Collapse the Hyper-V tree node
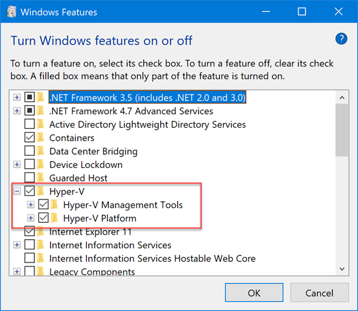This screenshot has height=311, width=358. tap(17, 191)
